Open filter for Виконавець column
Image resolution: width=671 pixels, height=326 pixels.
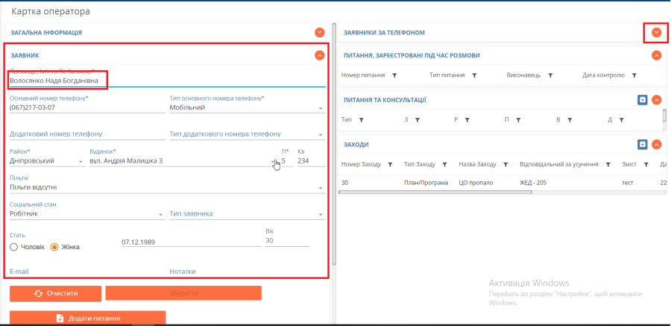coord(549,75)
